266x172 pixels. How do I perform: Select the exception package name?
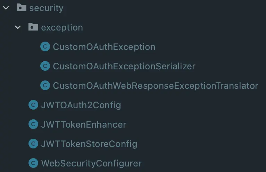pyautogui.click(x=62, y=27)
